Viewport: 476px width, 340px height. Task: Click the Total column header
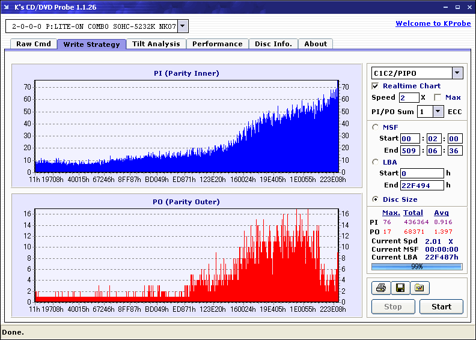point(413,213)
